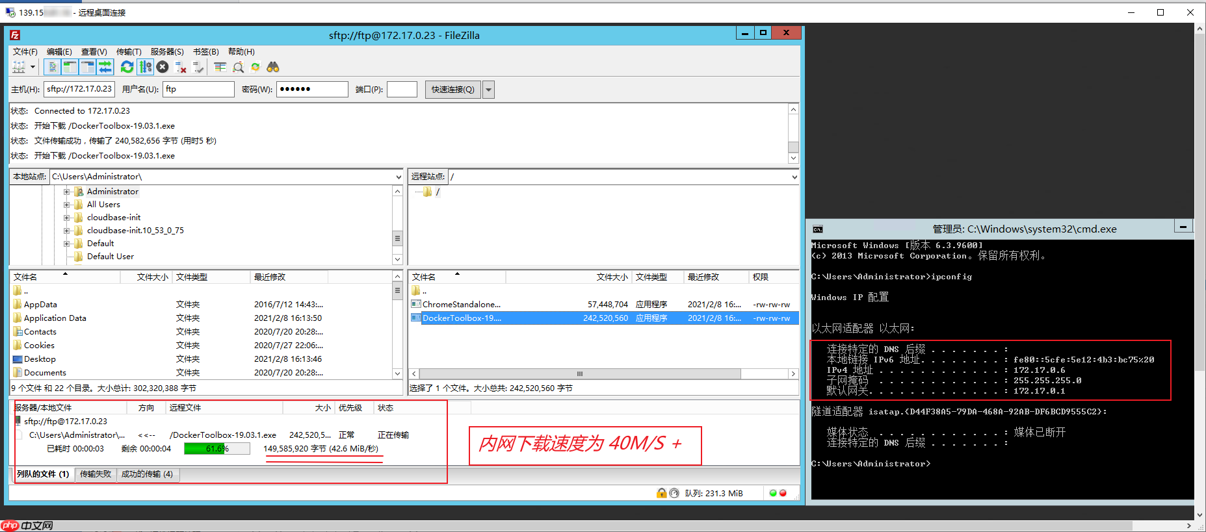Toggle message log display icon
Viewport: 1206px width, 532px height.
click(53, 67)
